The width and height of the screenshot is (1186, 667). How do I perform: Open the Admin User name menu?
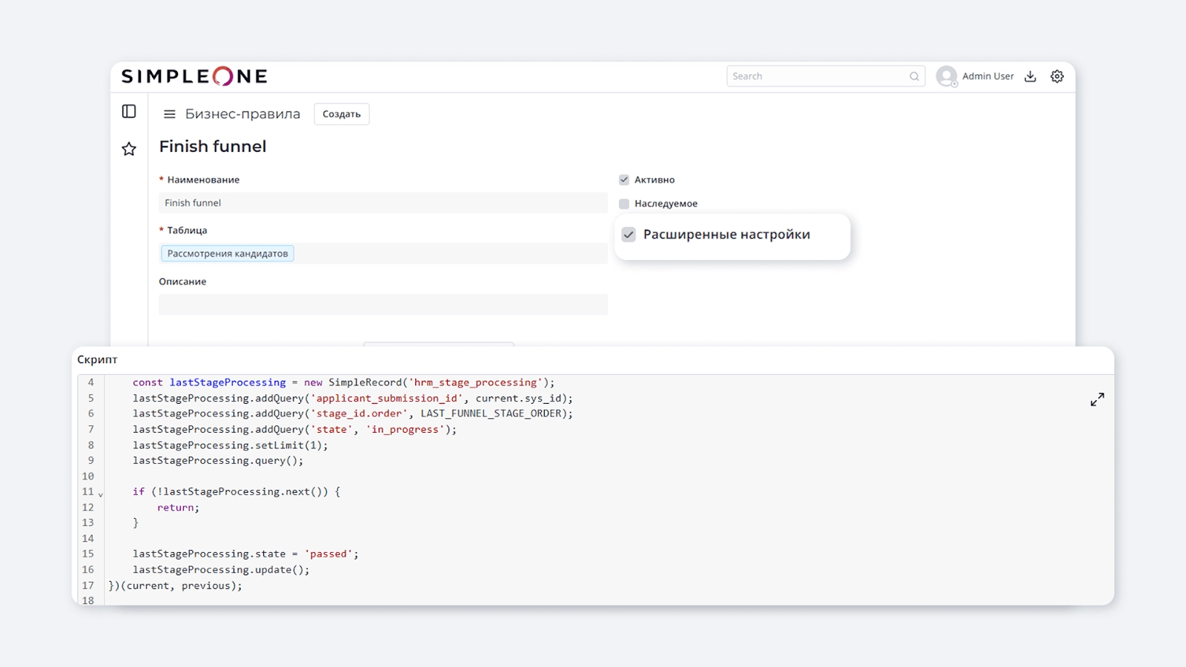(x=987, y=76)
